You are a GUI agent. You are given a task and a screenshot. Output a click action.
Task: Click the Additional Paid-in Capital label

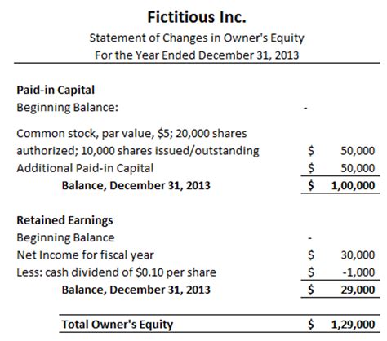(85, 168)
